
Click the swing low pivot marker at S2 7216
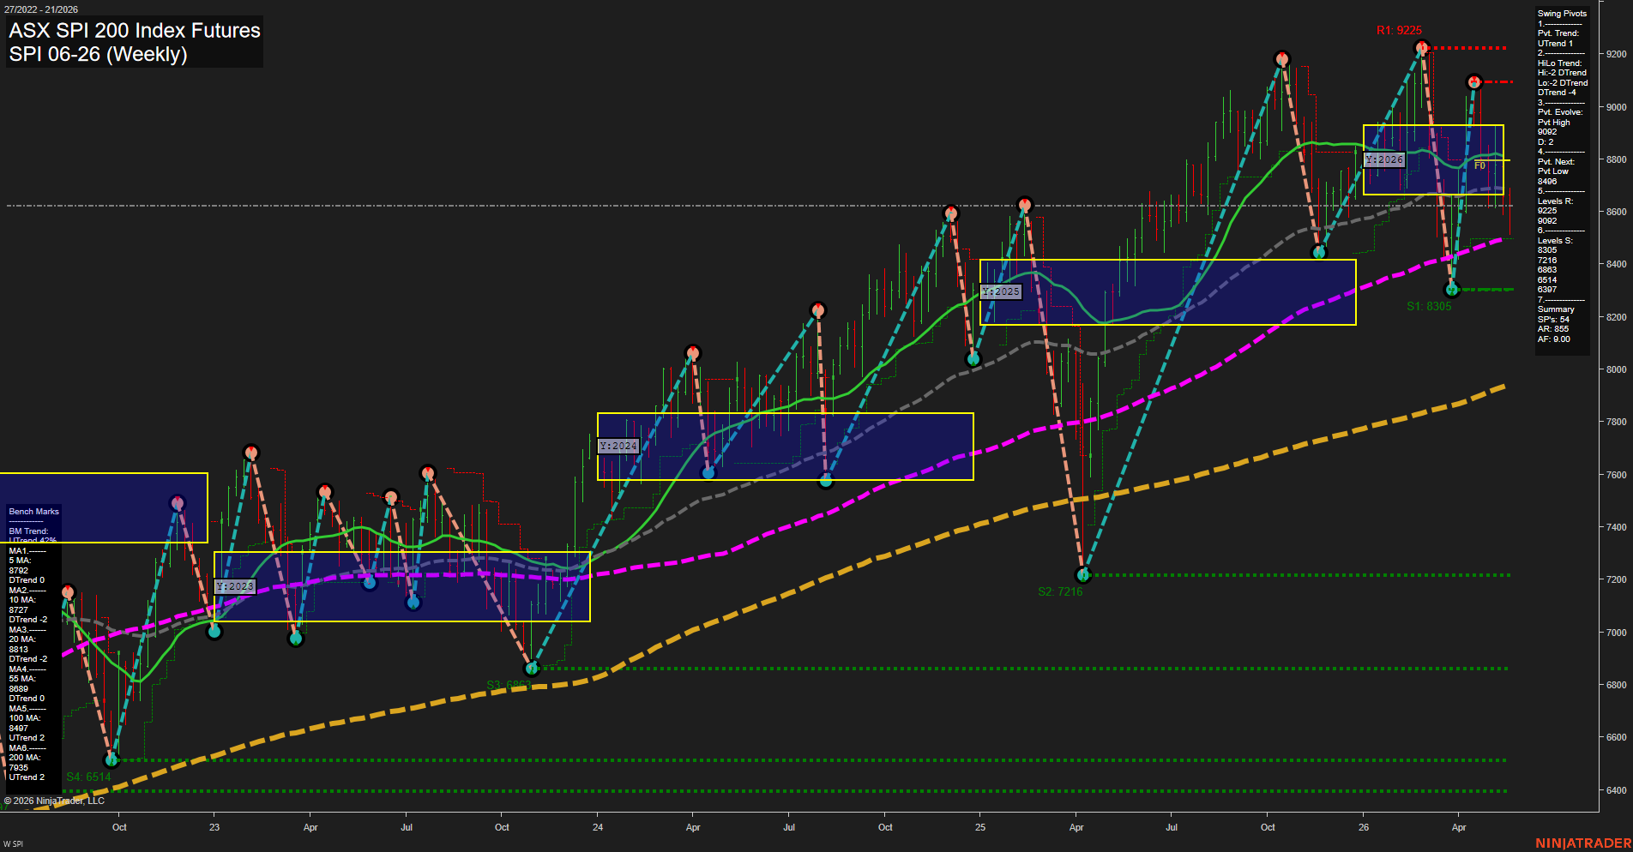pyautogui.click(x=1082, y=575)
